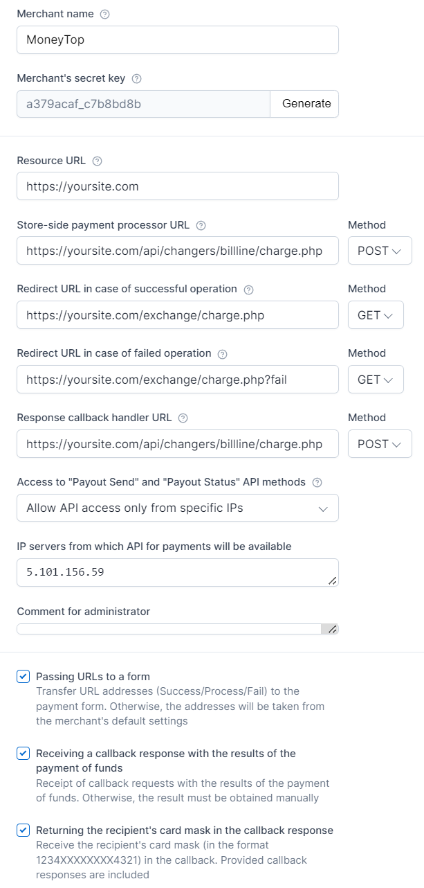Click the Comment for administrator text area
Viewport: 424px width, 888px height.
click(x=169, y=629)
